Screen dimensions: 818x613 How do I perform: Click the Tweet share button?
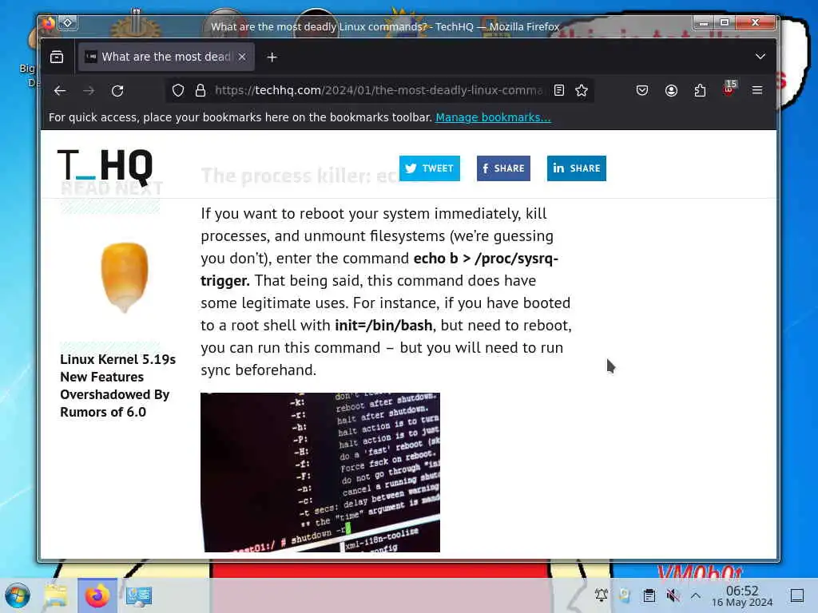pos(429,168)
